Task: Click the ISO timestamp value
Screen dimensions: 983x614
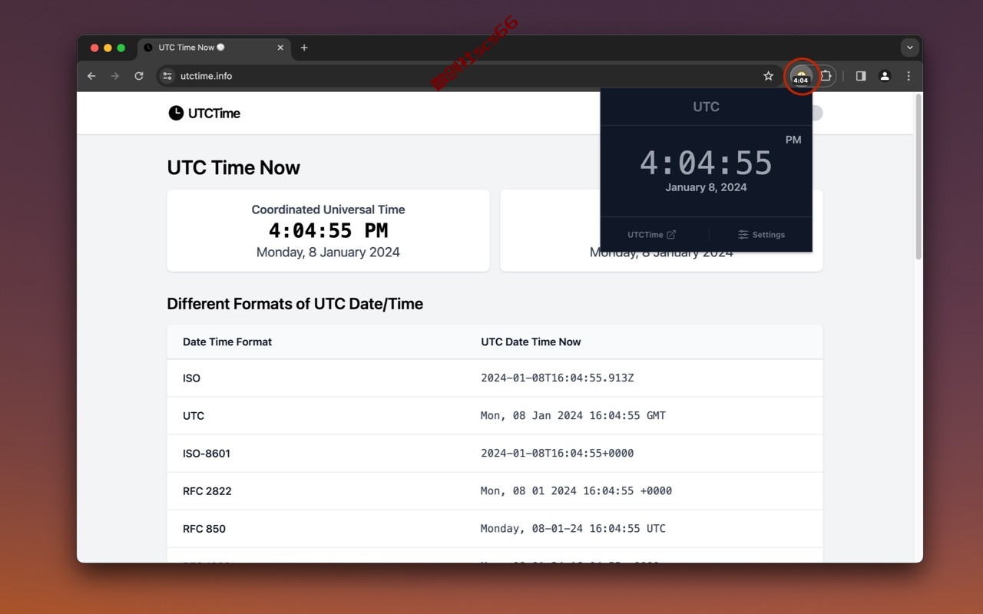Action: (558, 378)
